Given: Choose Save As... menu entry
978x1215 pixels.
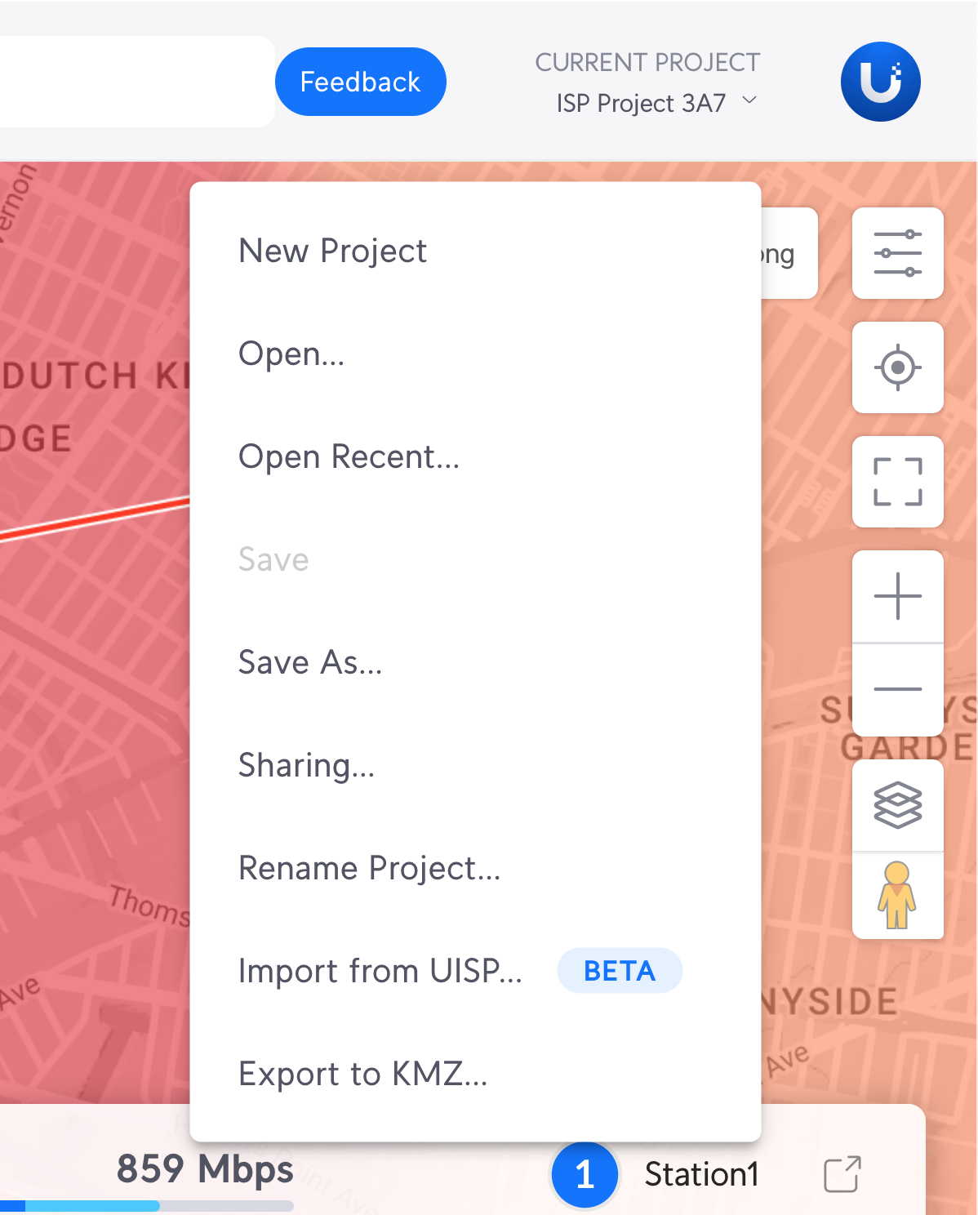Looking at the screenshot, I should pyautogui.click(x=310, y=662).
